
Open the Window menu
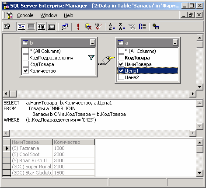click(x=49, y=15)
